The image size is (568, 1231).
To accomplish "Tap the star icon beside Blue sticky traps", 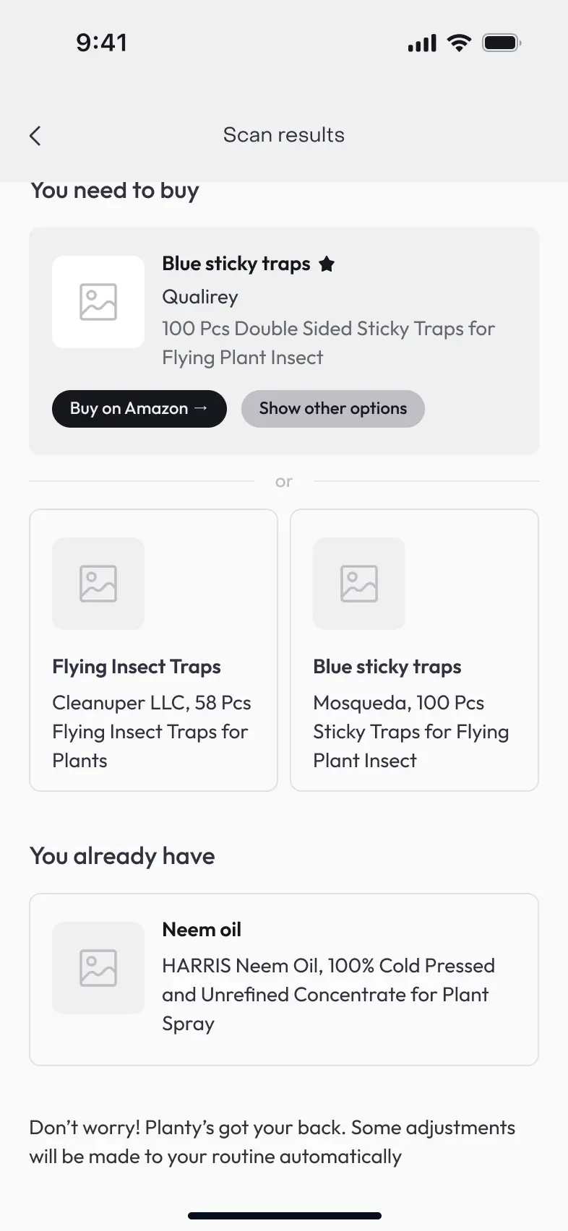I will [327, 264].
